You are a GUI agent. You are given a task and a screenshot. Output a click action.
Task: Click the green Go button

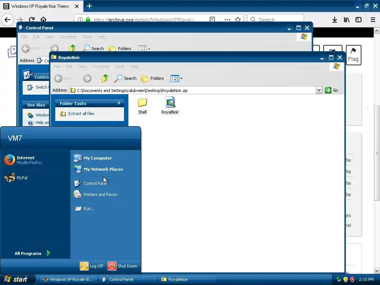(x=331, y=90)
